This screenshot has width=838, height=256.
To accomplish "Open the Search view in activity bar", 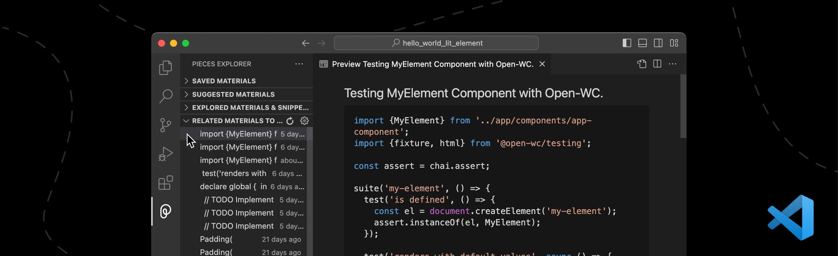I will tap(166, 96).
